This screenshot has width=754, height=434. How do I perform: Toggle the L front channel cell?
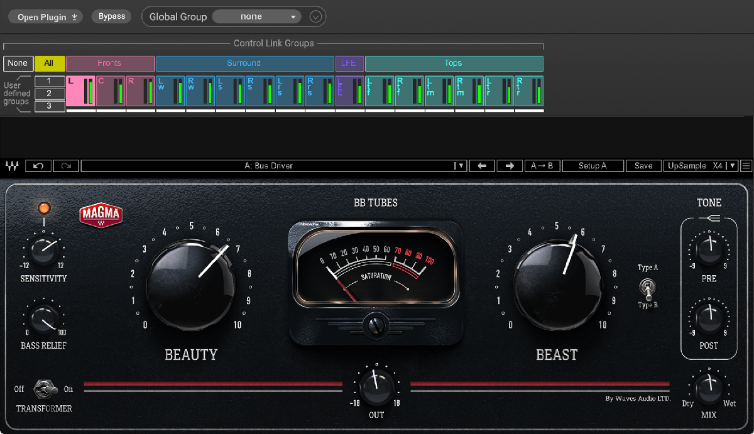click(x=80, y=91)
